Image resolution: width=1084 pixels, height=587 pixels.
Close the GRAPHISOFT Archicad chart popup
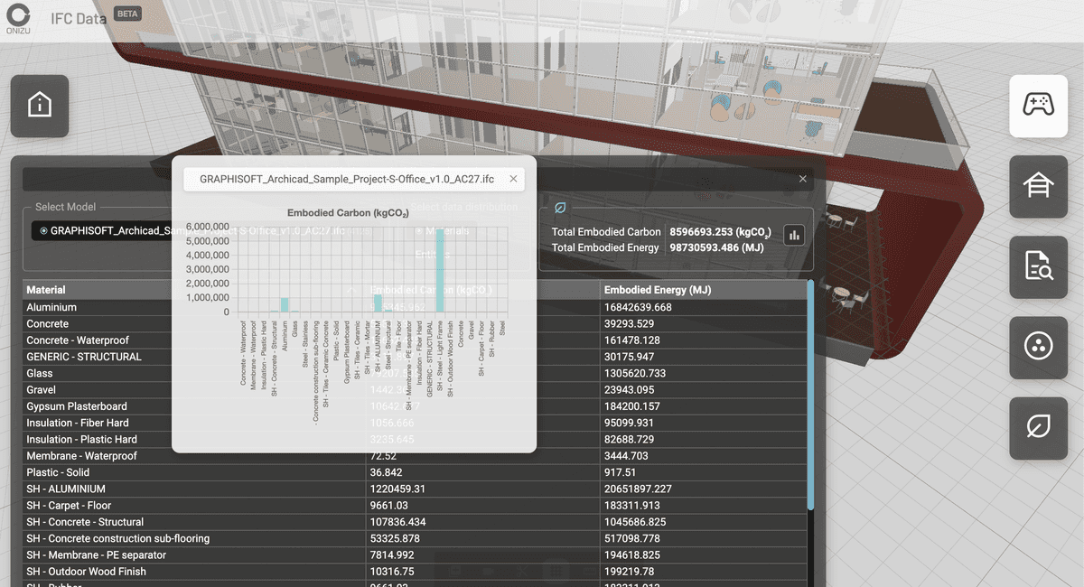(x=512, y=179)
